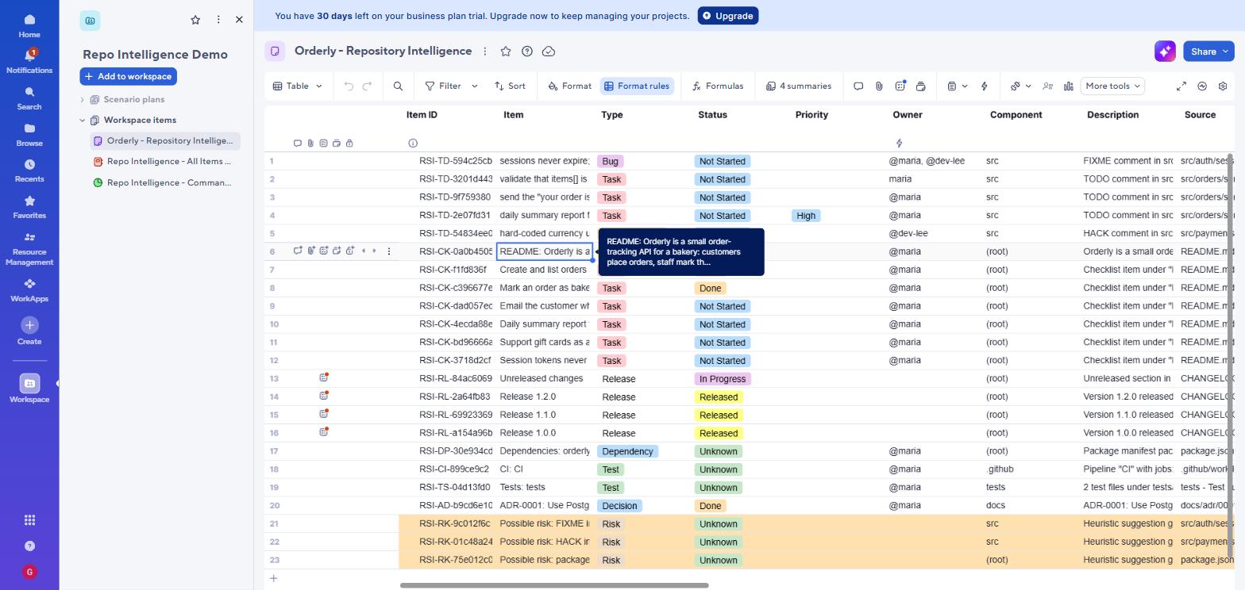Open the update requests toolbar icon
1245x590 pixels.
pyautogui.click(x=921, y=86)
